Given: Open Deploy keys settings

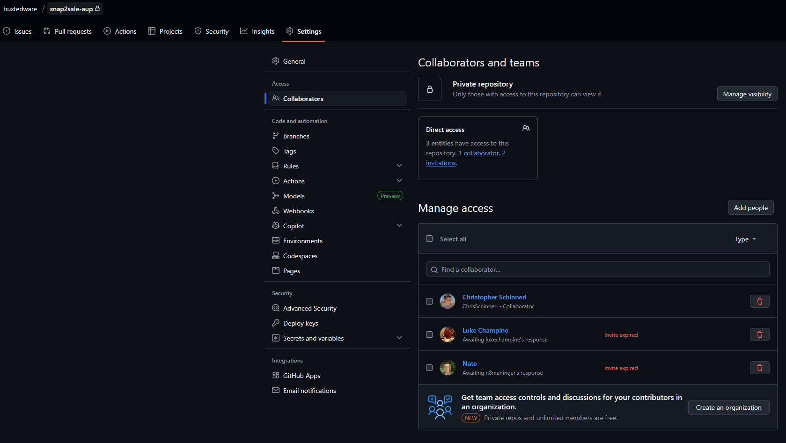Looking at the screenshot, I should click(300, 323).
